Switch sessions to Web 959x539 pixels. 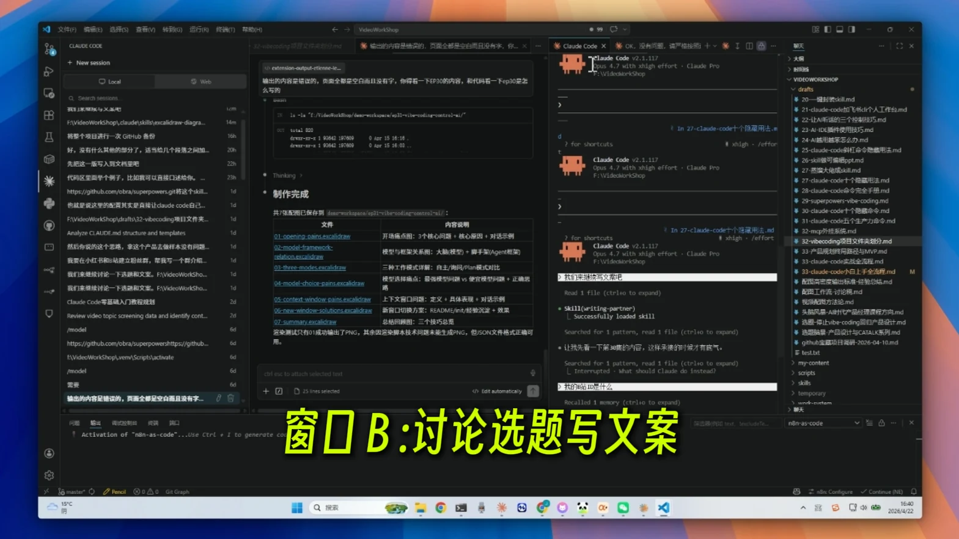[x=200, y=81]
